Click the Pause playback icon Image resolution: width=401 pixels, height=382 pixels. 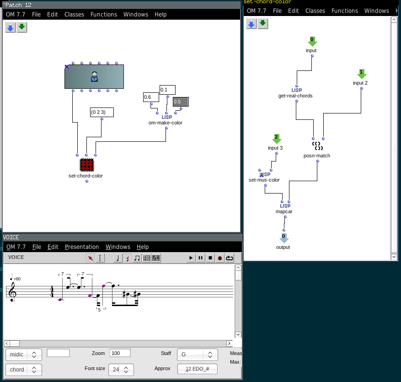tap(200, 258)
